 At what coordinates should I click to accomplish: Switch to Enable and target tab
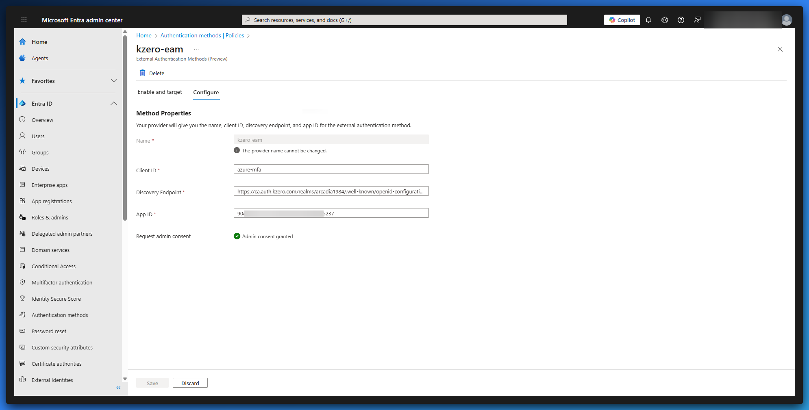pyautogui.click(x=160, y=92)
